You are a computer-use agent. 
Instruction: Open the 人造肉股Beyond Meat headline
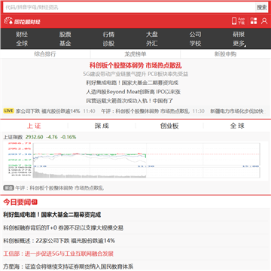click(133, 92)
